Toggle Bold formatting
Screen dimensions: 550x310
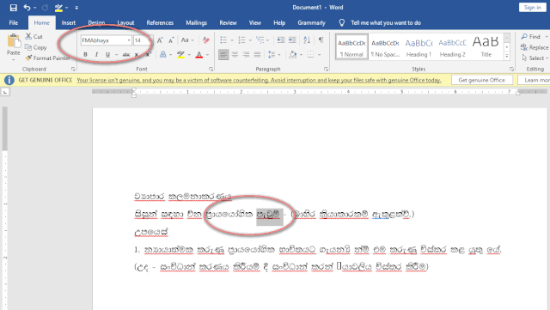coord(85,55)
